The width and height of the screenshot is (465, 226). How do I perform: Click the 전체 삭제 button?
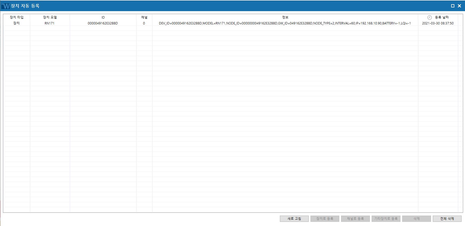pos(447,219)
